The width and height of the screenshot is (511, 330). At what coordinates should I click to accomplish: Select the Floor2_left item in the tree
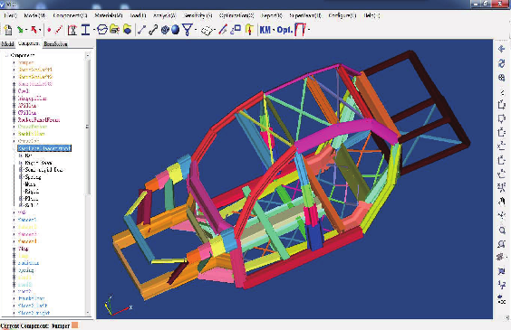(x=33, y=306)
